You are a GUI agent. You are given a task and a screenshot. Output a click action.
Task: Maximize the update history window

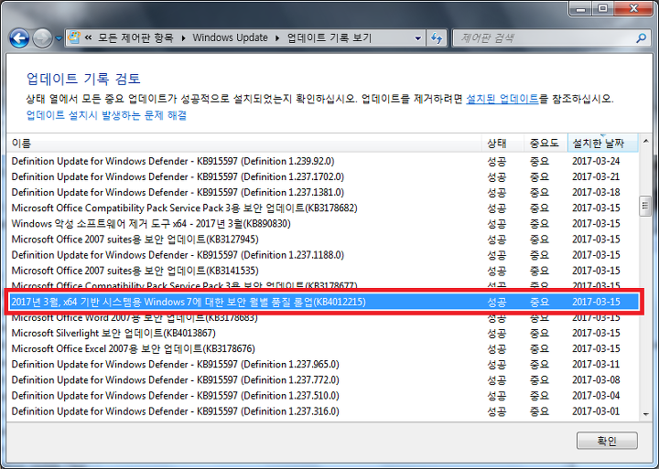(x=602, y=8)
